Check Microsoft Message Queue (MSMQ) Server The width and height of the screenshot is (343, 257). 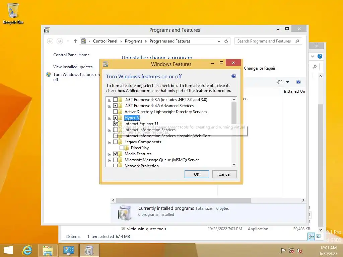[x=115, y=160]
